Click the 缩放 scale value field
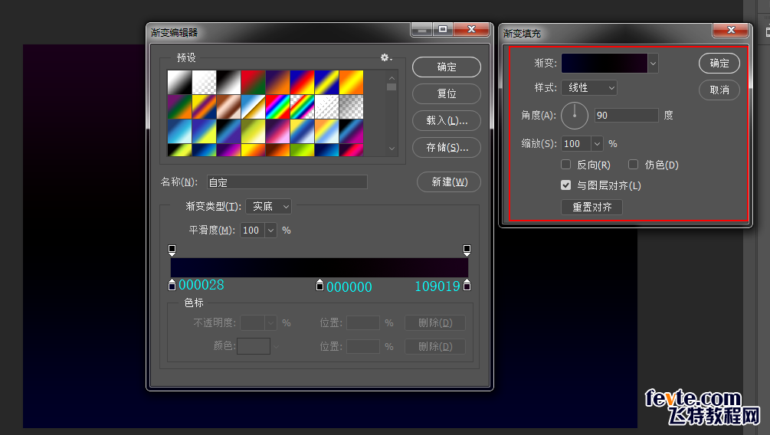 click(x=576, y=144)
